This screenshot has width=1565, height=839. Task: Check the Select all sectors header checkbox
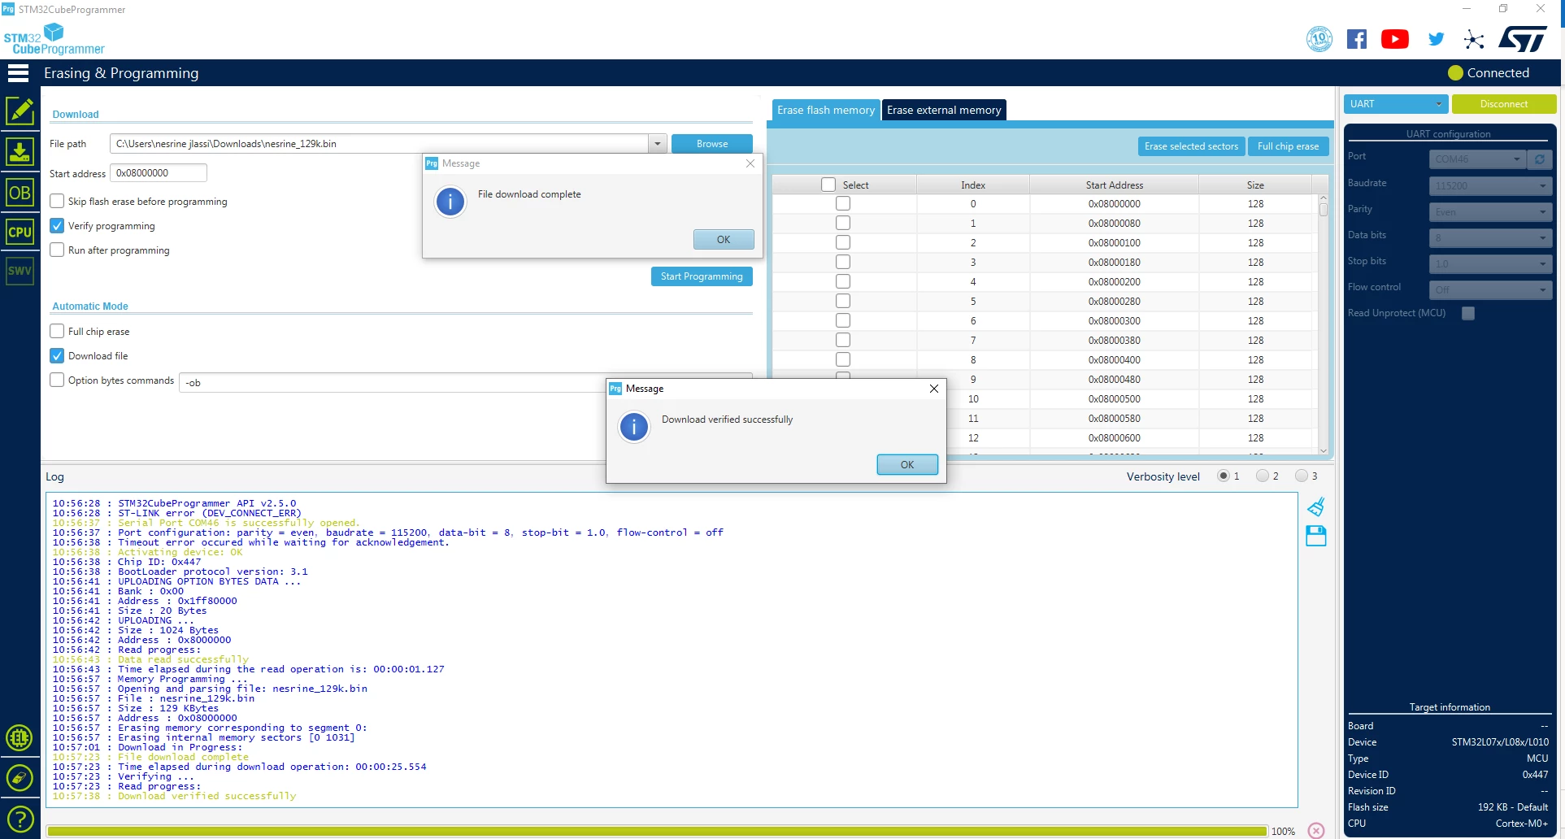828,185
